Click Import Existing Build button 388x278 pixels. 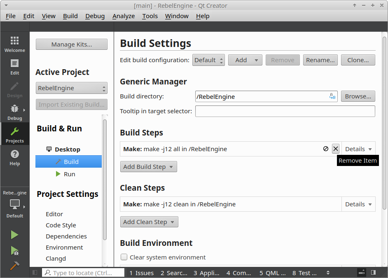72,104
